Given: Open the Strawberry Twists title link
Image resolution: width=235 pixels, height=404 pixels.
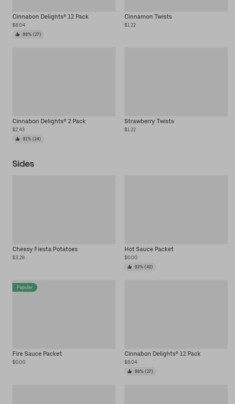Looking at the screenshot, I should pos(149,121).
